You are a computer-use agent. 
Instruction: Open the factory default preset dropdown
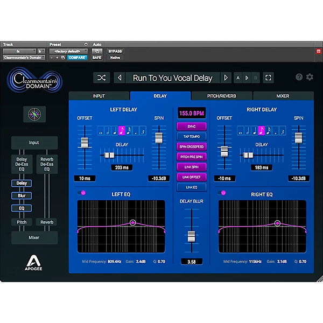point(68,51)
